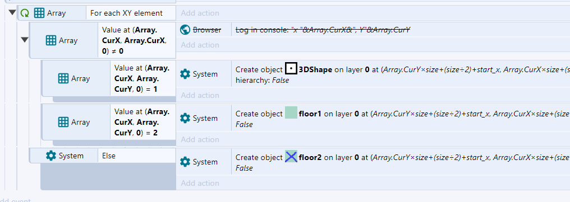
Task: Click Add action next to For each XY element
Action: [200, 13]
